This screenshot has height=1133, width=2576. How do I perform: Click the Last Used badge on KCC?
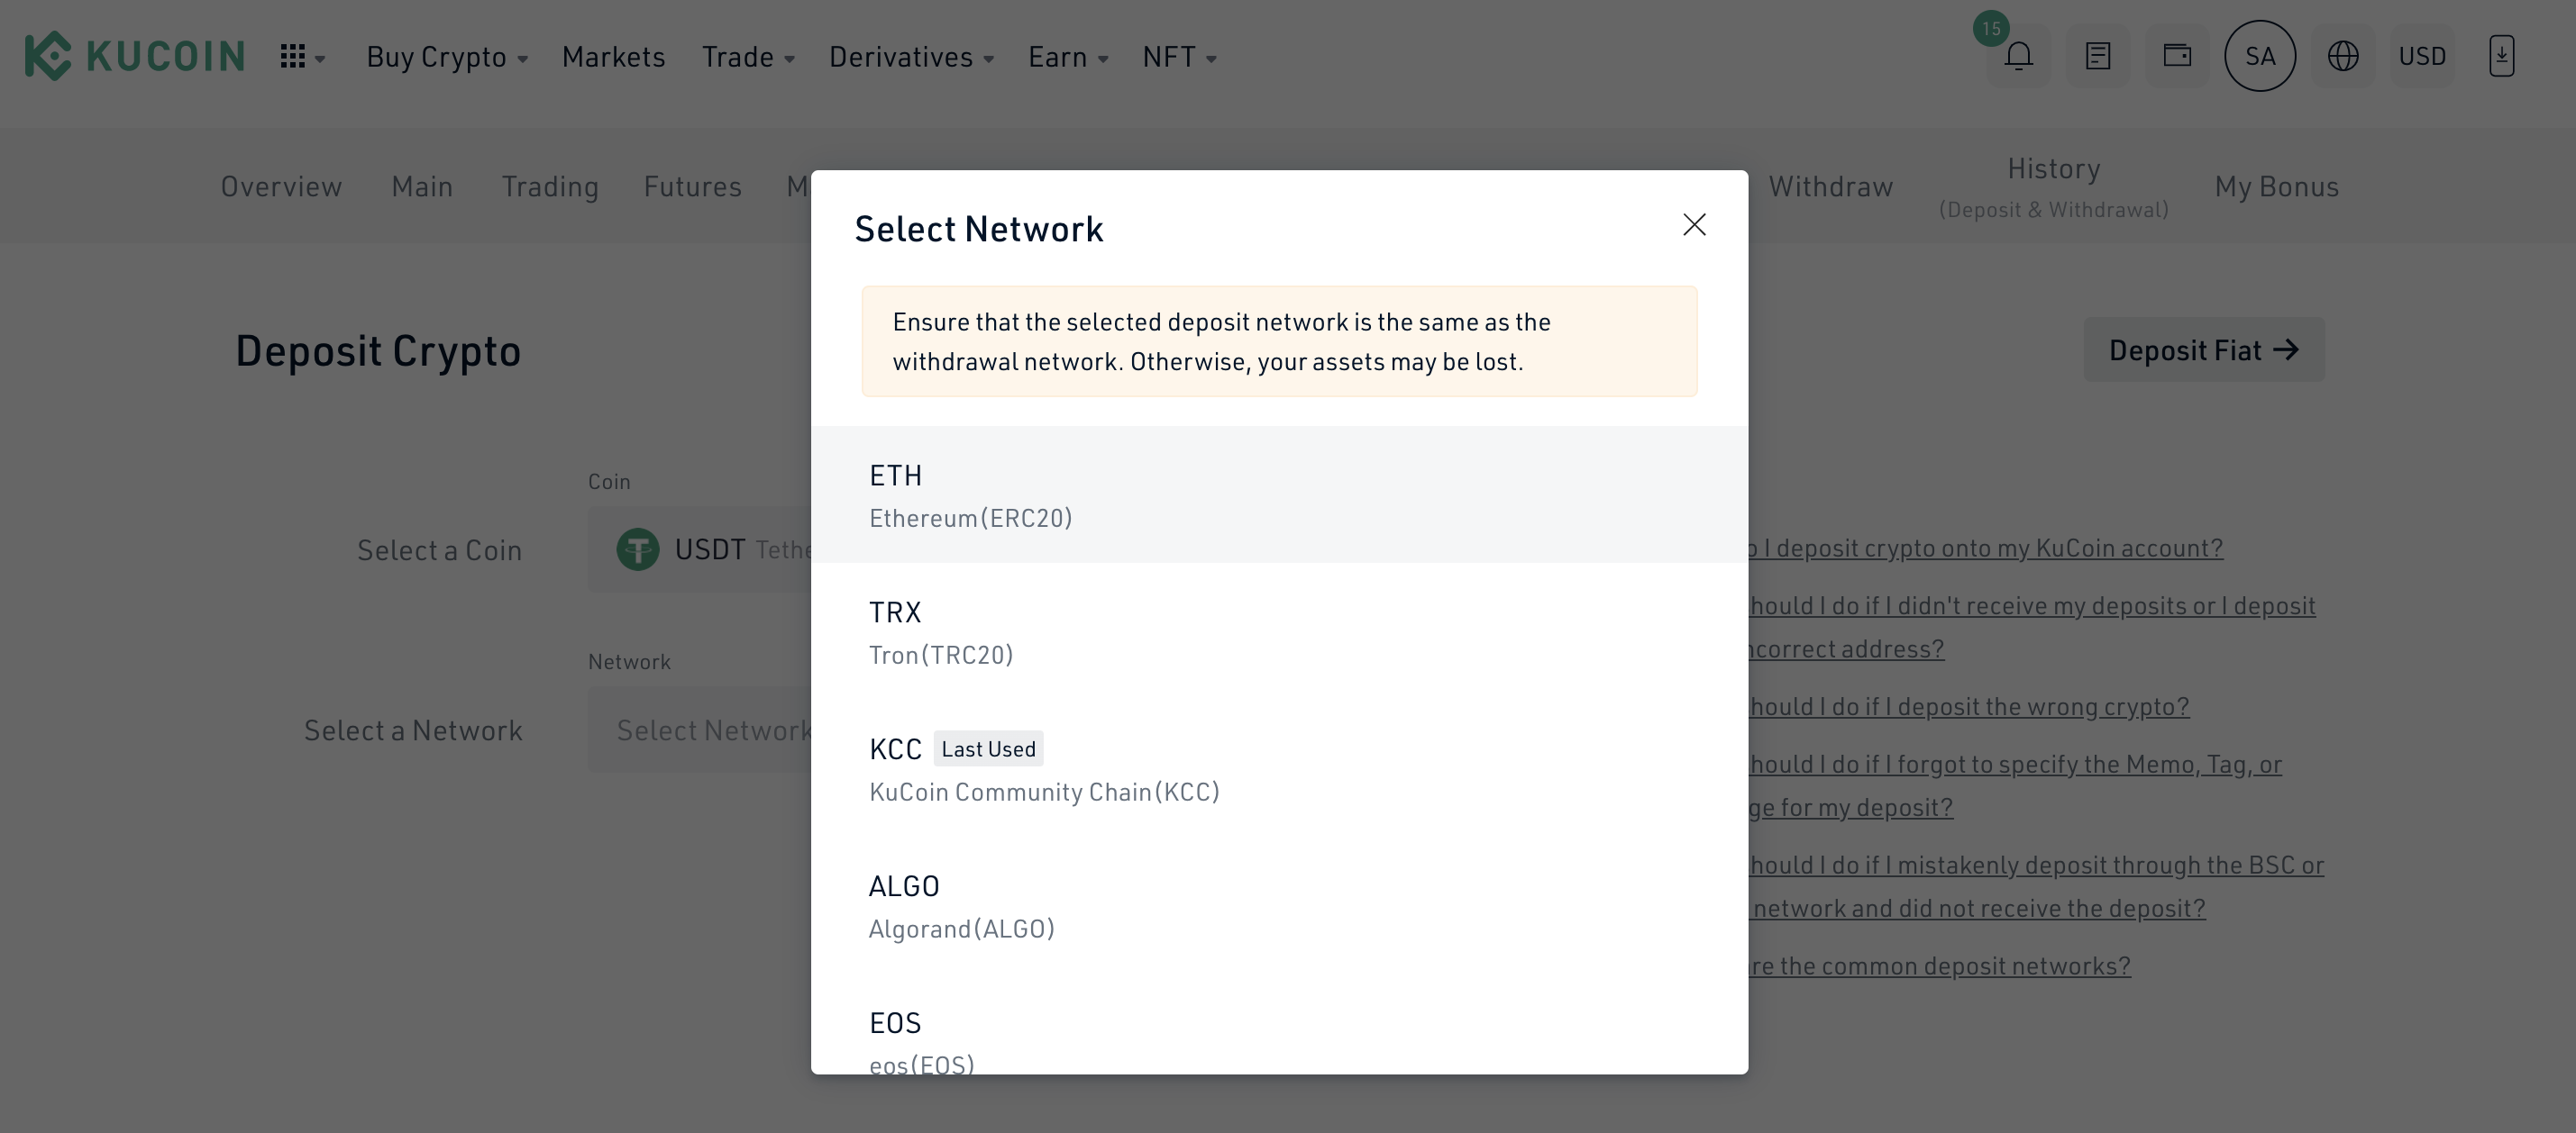point(988,748)
